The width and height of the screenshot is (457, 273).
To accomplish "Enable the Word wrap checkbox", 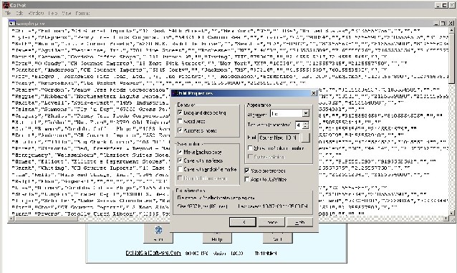I will [180, 121].
